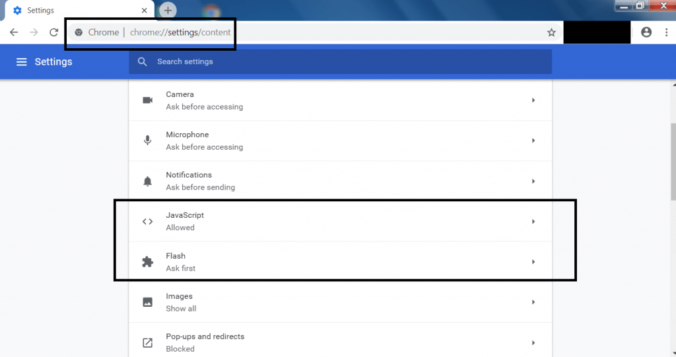Open the Flash label
Viewport: 676px width, 357px height.
coord(176,255)
